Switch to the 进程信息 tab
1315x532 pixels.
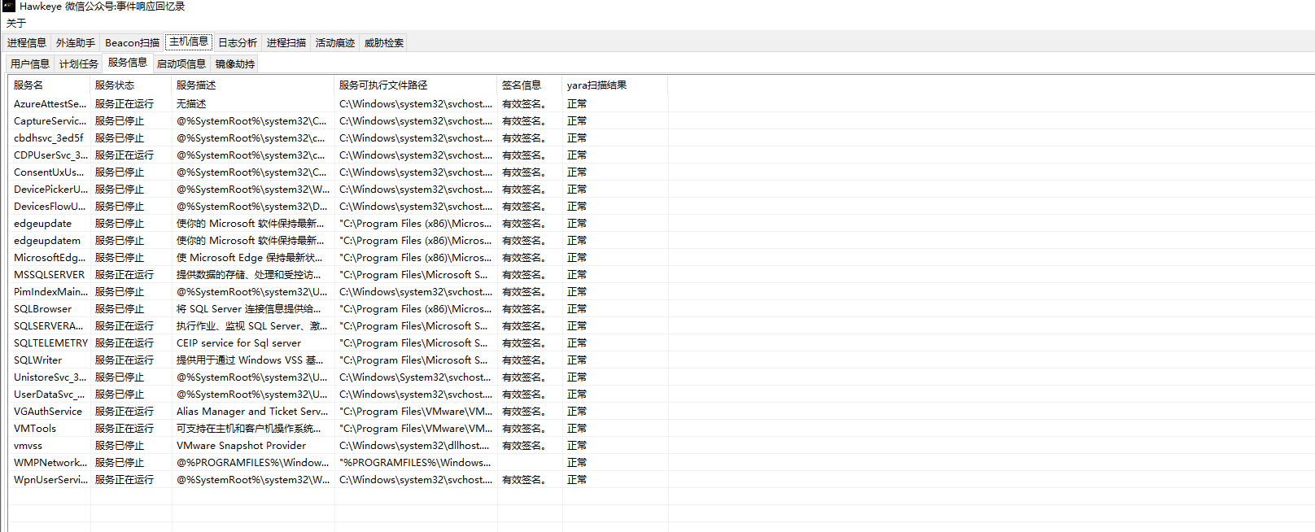pyautogui.click(x=27, y=42)
